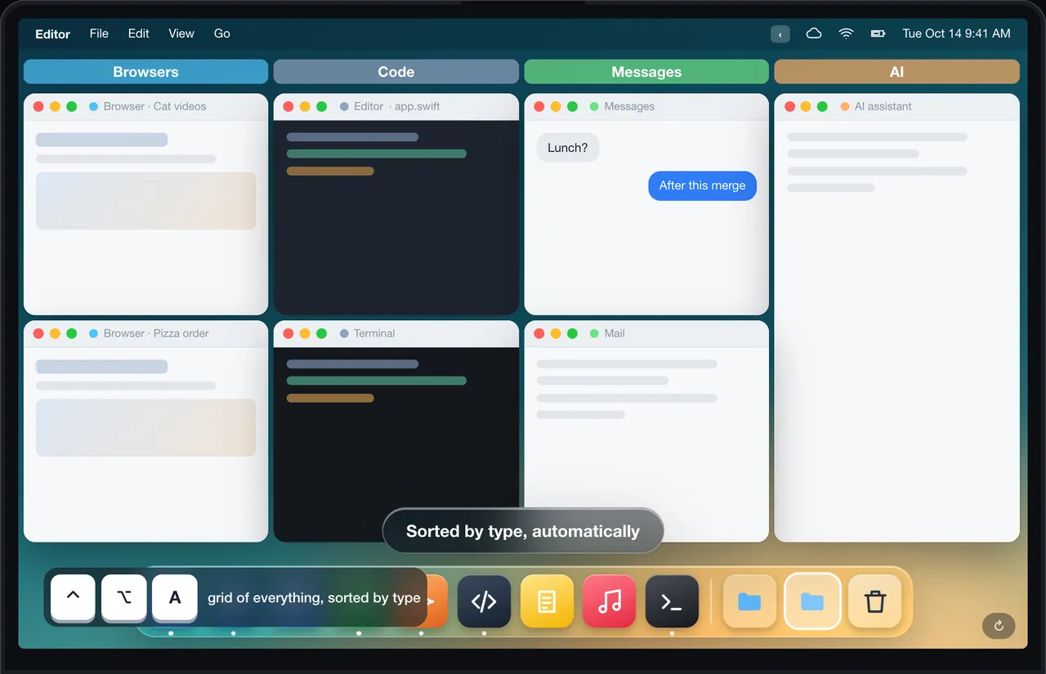Click the image placeholder in Cat videos window
Viewport: 1046px width, 674px height.
(146, 200)
